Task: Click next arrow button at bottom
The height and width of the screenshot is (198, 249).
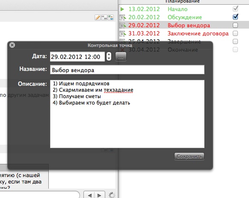Action: click(100, 195)
